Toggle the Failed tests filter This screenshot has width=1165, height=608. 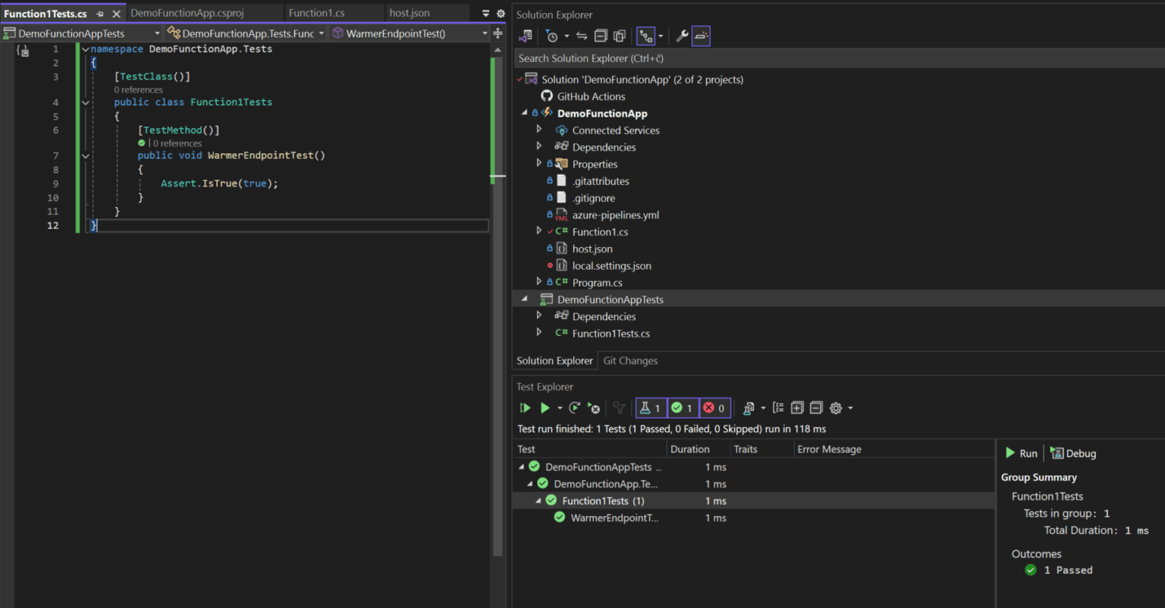[714, 408]
